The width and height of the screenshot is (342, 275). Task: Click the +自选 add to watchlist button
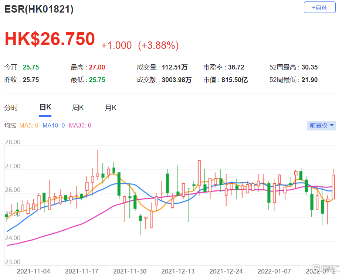click(319, 7)
